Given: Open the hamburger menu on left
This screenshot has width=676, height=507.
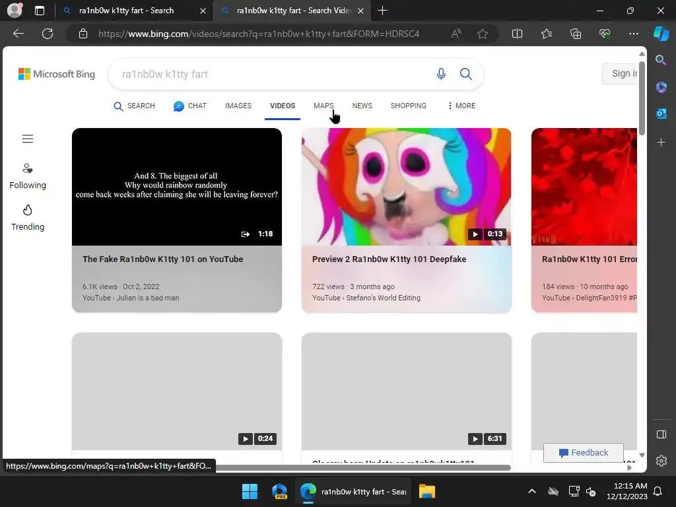Looking at the screenshot, I should pyautogui.click(x=28, y=139).
